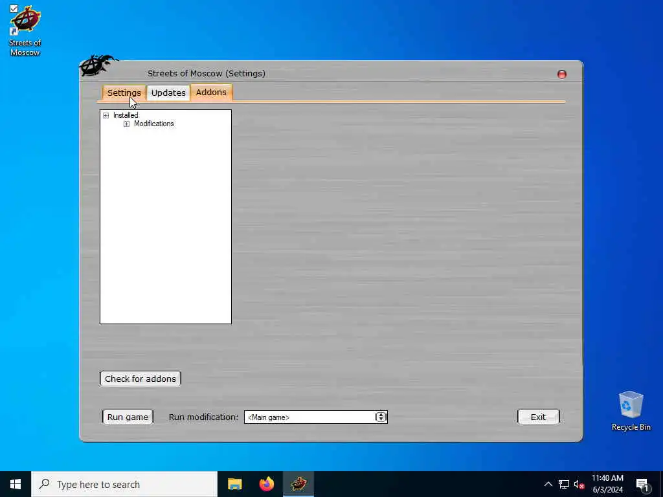663x497 pixels.
Task: Click the window title Streets of Moscow (Settings)
Action: pyautogui.click(x=207, y=74)
